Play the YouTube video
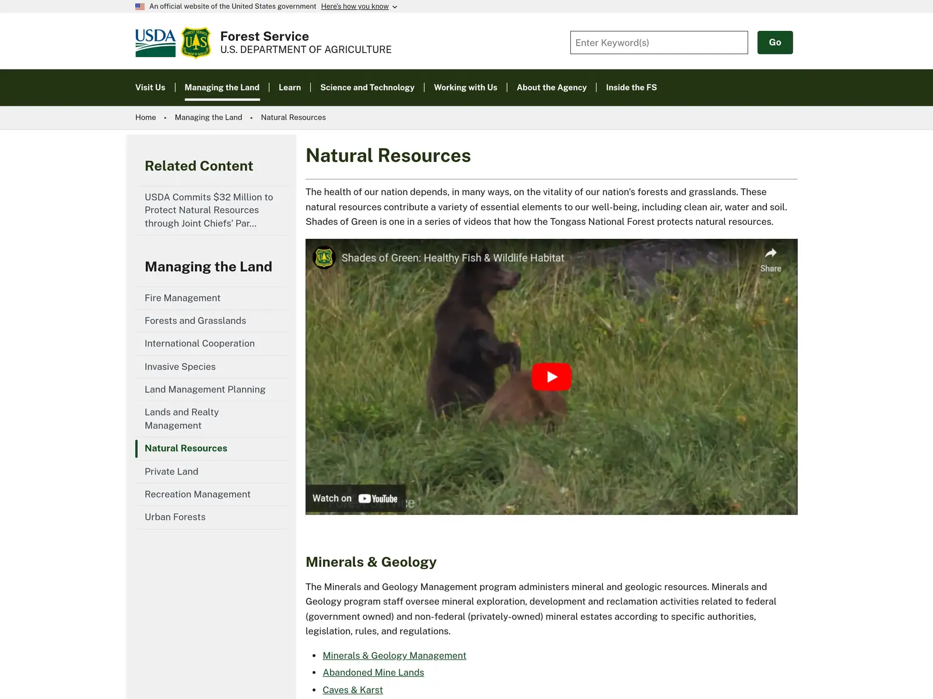The width and height of the screenshot is (933, 699). [x=552, y=377]
